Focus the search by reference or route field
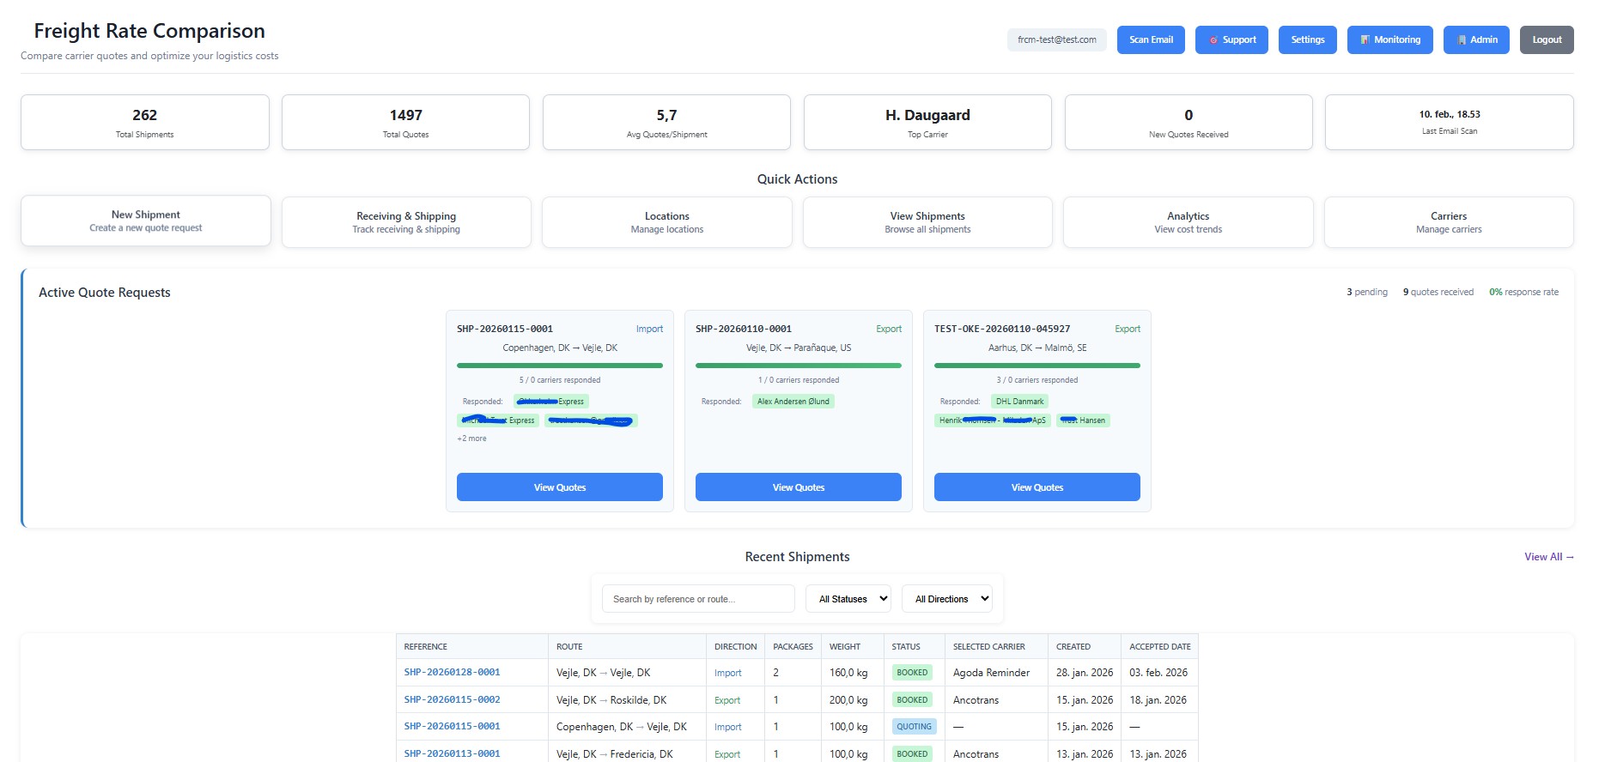The width and height of the screenshot is (1605, 762). 698,599
